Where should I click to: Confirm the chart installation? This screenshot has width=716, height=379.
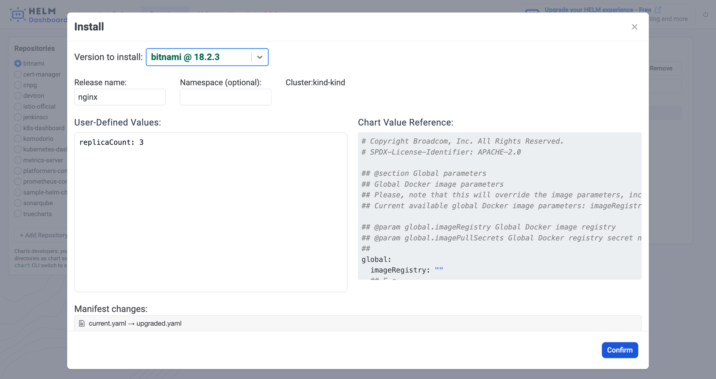620,350
